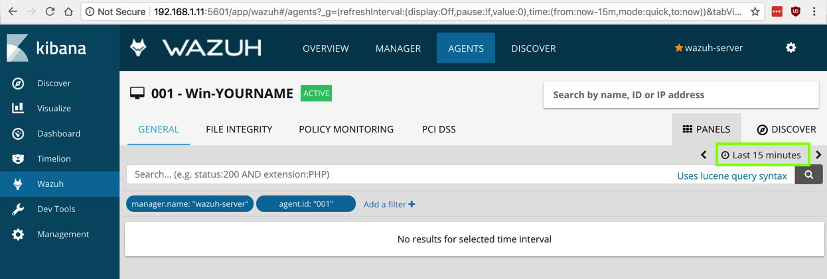Open Management gear in sidebar
Screen dimensions: 827x279
tap(62, 235)
